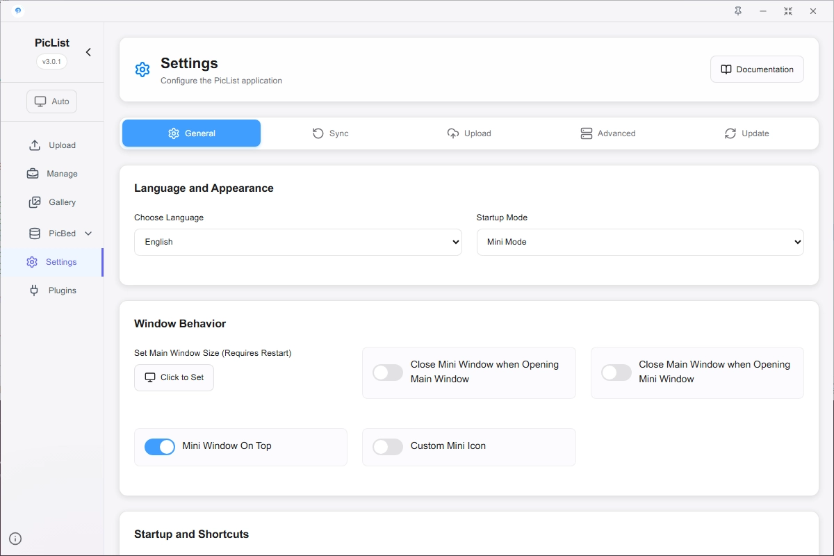The height and width of the screenshot is (556, 834).
Task: Click the large gear icon beside Settings heading
Action: [142, 69]
